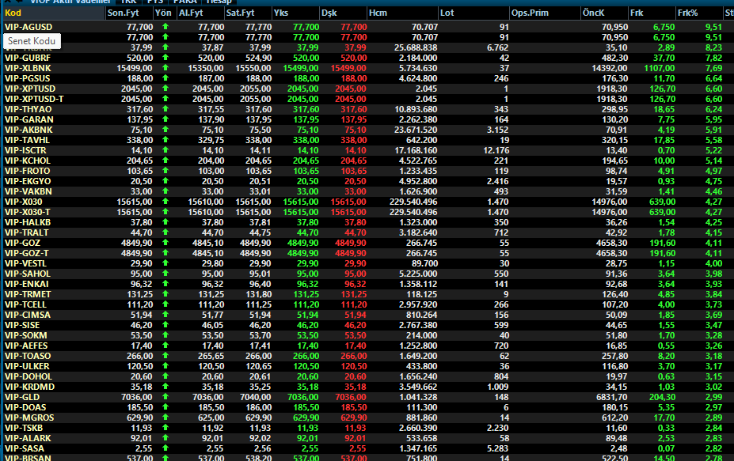Select the VIP-XLBNK contract code
This screenshot has height=461, width=734.
(28, 68)
